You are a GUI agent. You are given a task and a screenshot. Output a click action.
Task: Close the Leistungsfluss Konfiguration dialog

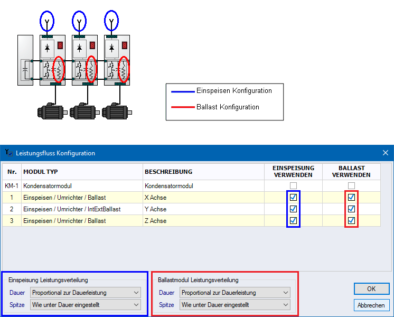pyautogui.click(x=385, y=153)
